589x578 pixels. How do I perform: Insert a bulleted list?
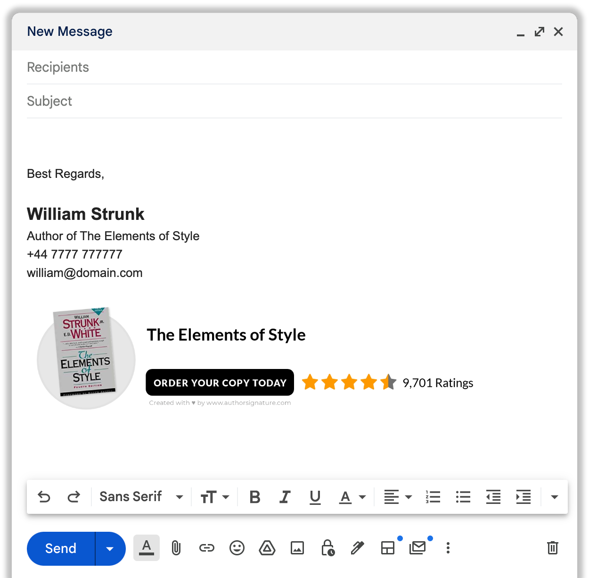coord(463,497)
